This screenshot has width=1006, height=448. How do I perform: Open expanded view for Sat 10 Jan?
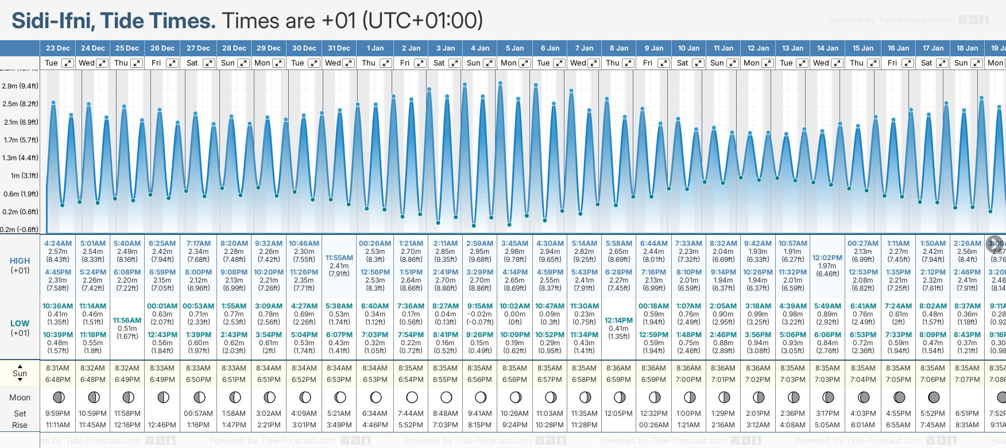(698, 63)
